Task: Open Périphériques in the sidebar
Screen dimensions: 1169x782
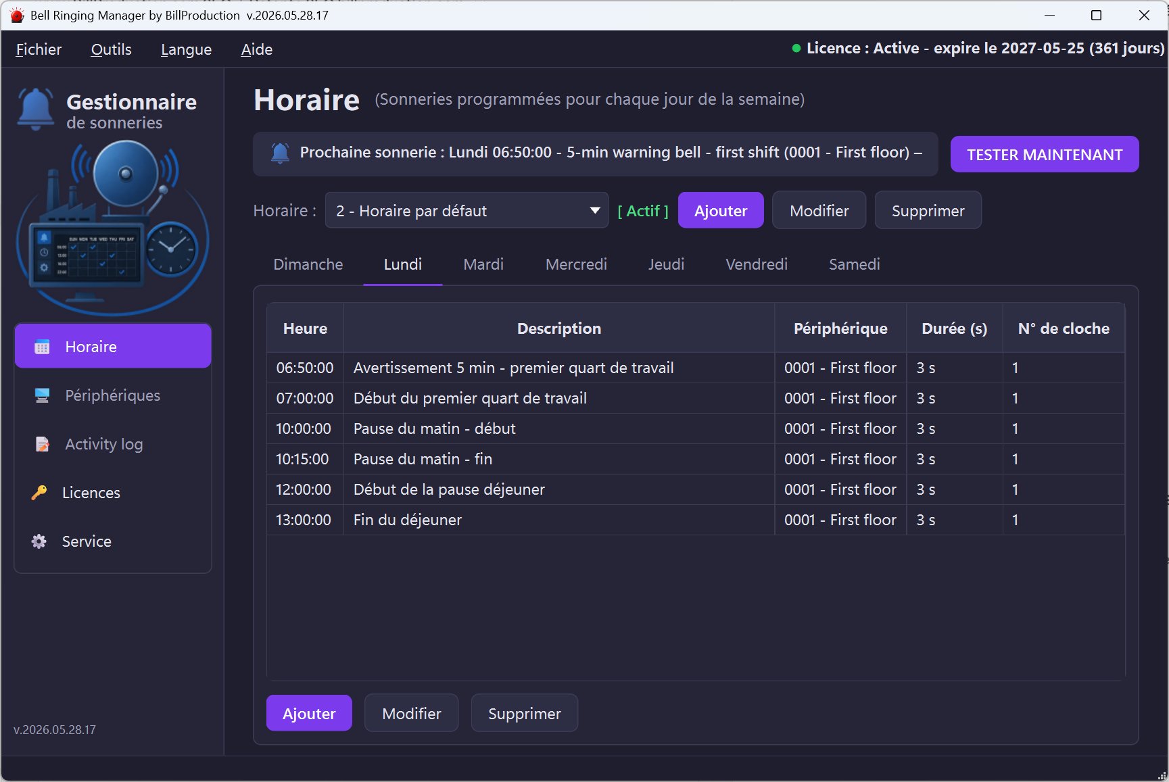Action: [113, 395]
